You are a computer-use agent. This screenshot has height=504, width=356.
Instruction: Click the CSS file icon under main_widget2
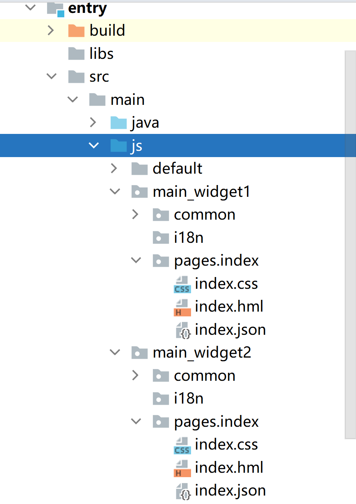(182, 445)
